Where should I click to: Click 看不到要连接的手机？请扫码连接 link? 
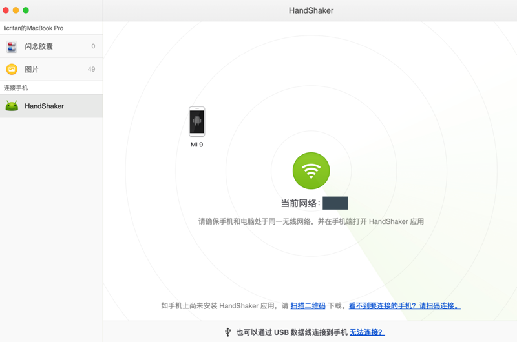[405, 306]
